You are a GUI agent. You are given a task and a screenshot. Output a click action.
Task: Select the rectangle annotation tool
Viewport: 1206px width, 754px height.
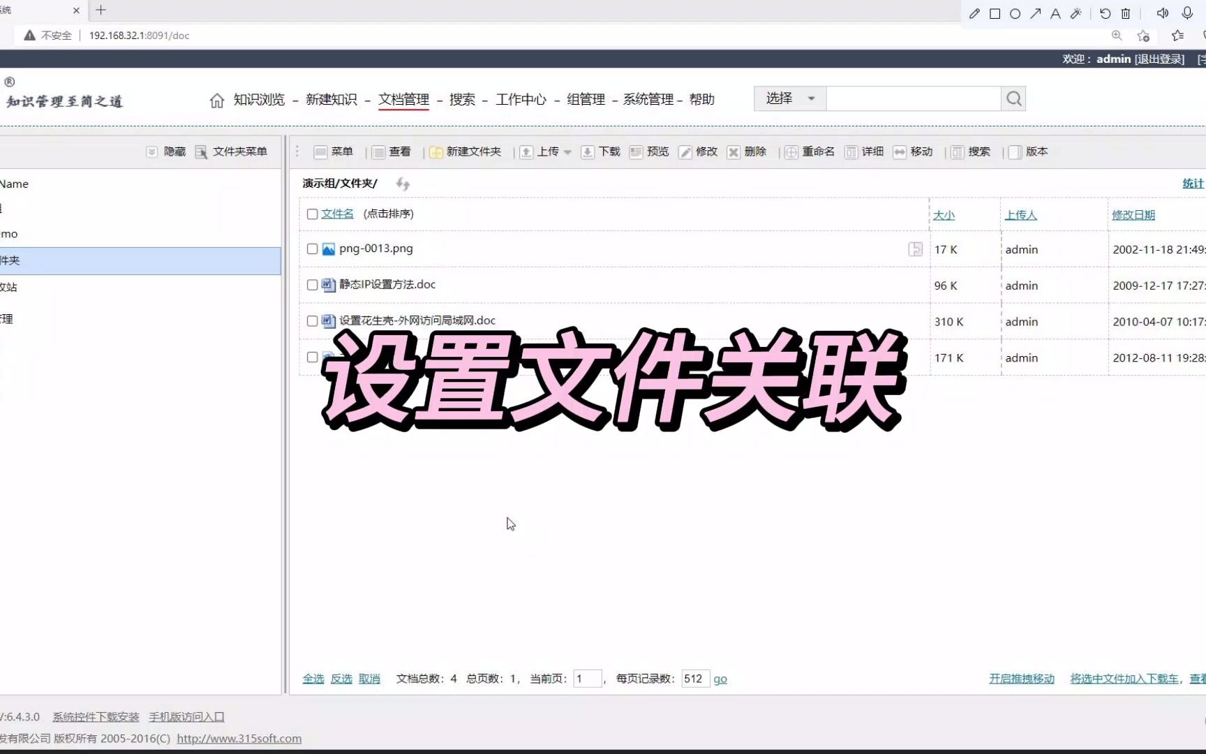(995, 13)
